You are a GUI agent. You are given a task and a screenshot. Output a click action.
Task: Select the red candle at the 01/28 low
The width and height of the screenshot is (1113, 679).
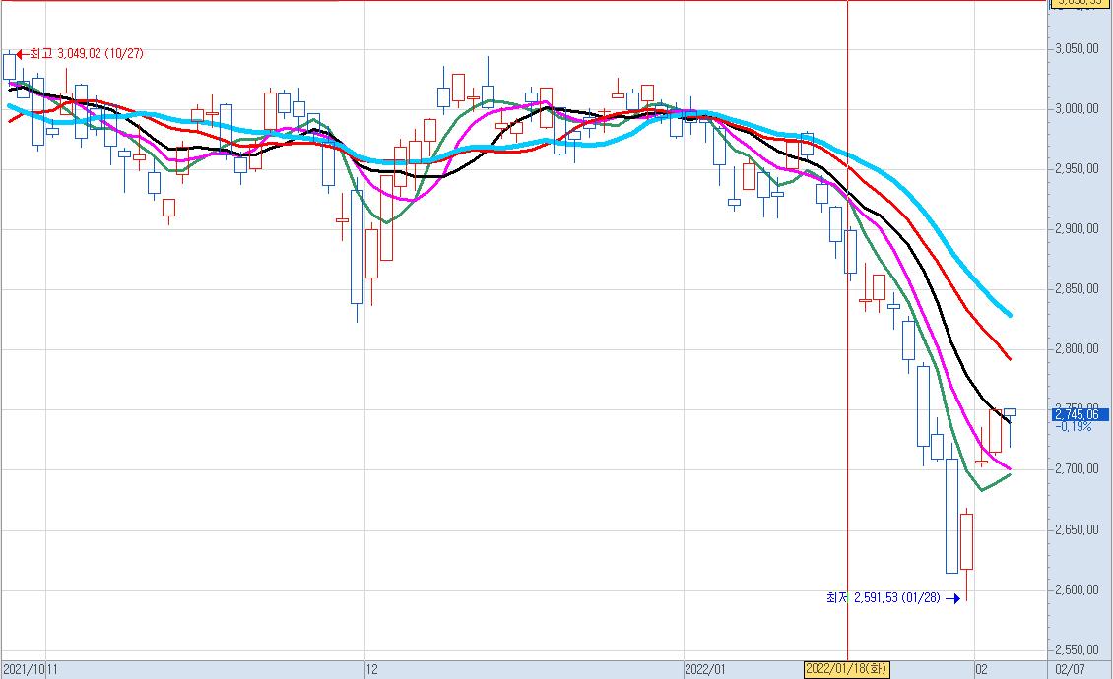[x=967, y=541]
